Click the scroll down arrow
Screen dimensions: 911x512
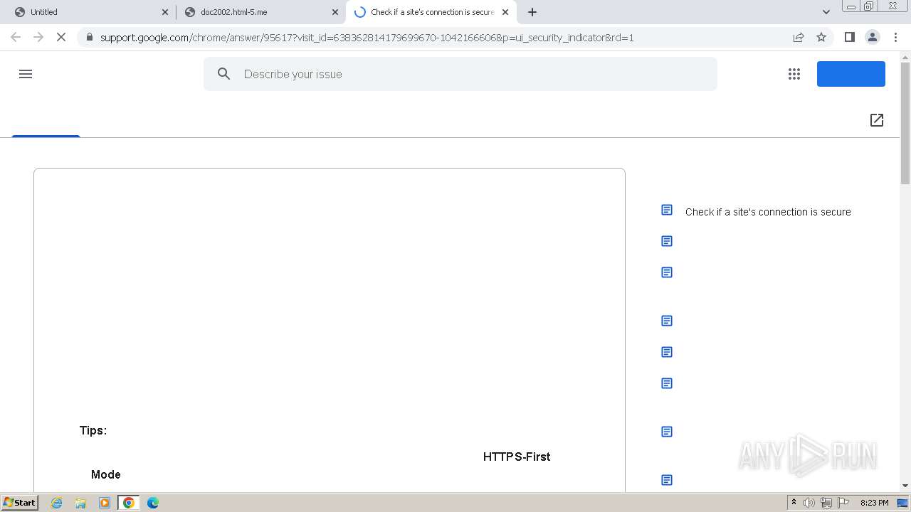pos(905,486)
